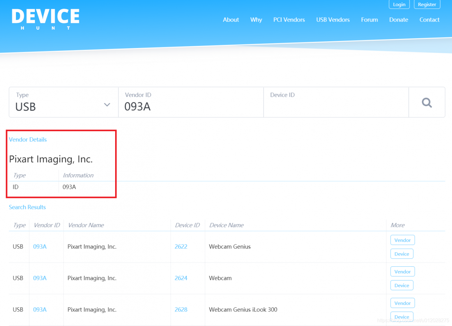Open the Forum link
Screen dimensions: 452x326
tap(369, 20)
